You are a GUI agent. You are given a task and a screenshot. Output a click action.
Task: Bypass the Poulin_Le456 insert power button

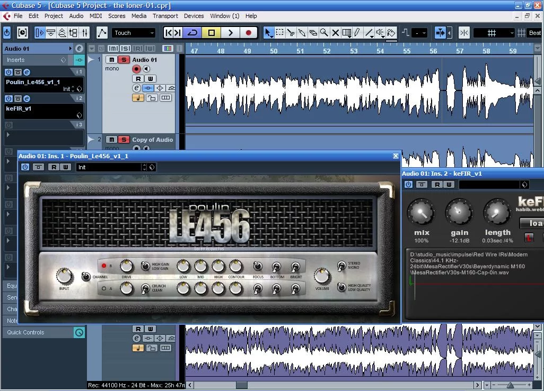8,72
